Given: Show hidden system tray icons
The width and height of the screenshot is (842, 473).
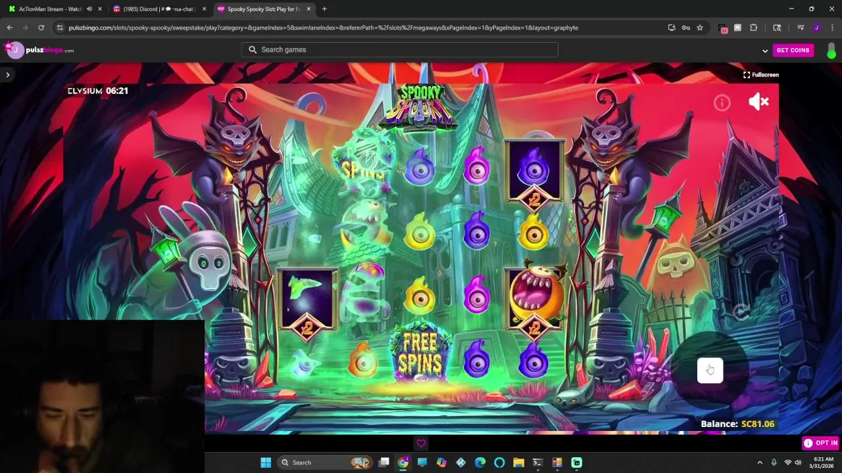Looking at the screenshot, I should (x=760, y=462).
